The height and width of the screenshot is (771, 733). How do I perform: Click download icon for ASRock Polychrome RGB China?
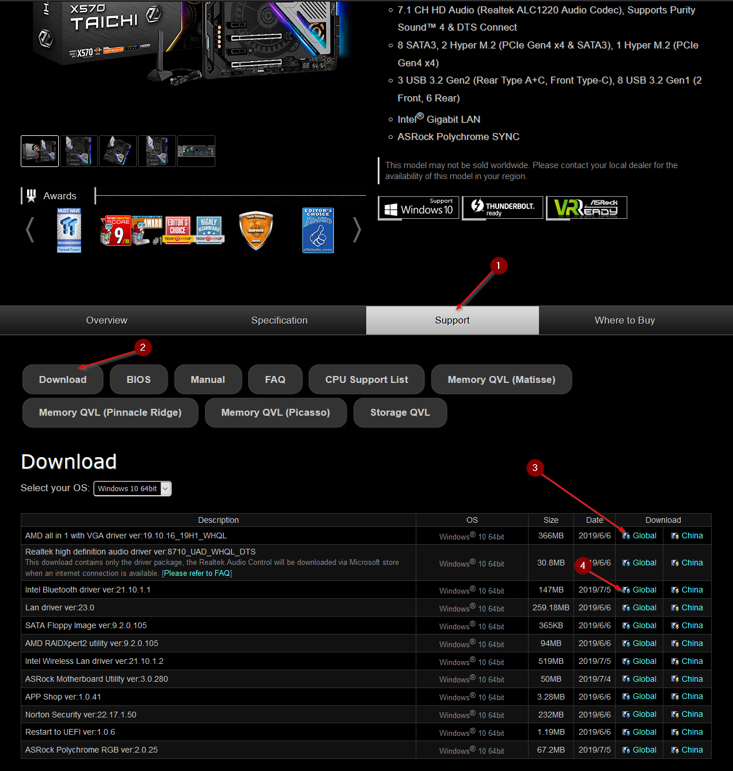point(675,750)
